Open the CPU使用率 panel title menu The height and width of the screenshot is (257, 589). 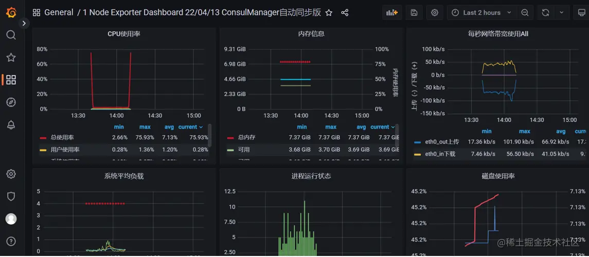click(x=124, y=34)
